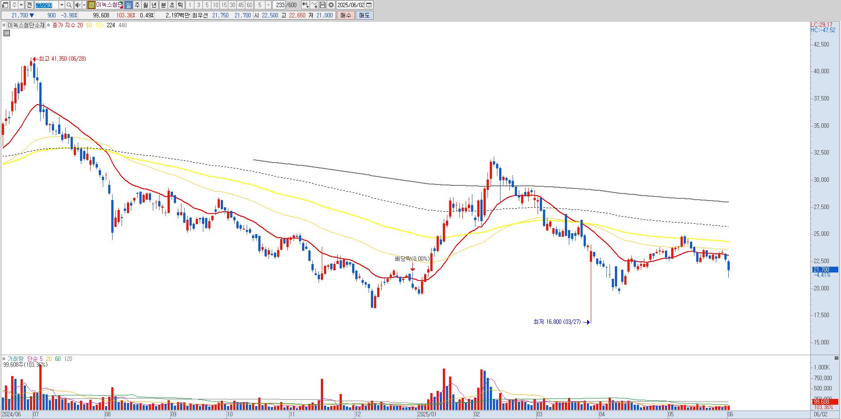Open the calendar date picker icon
Image resolution: width=841 pixels, height=419 pixels.
point(369,5)
